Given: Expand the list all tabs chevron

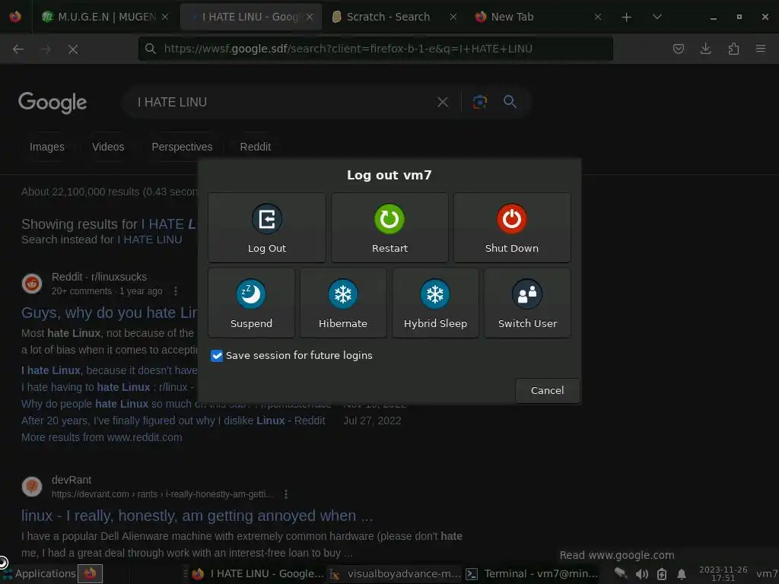Looking at the screenshot, I should coord(657,17).
